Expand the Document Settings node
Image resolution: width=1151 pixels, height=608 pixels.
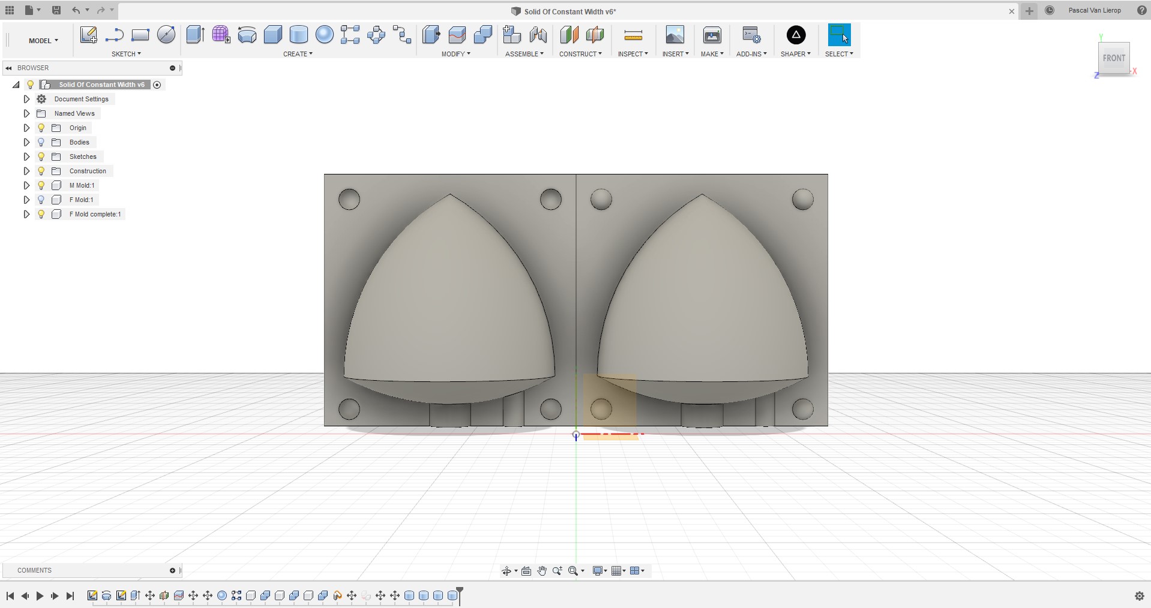point(26,99)
